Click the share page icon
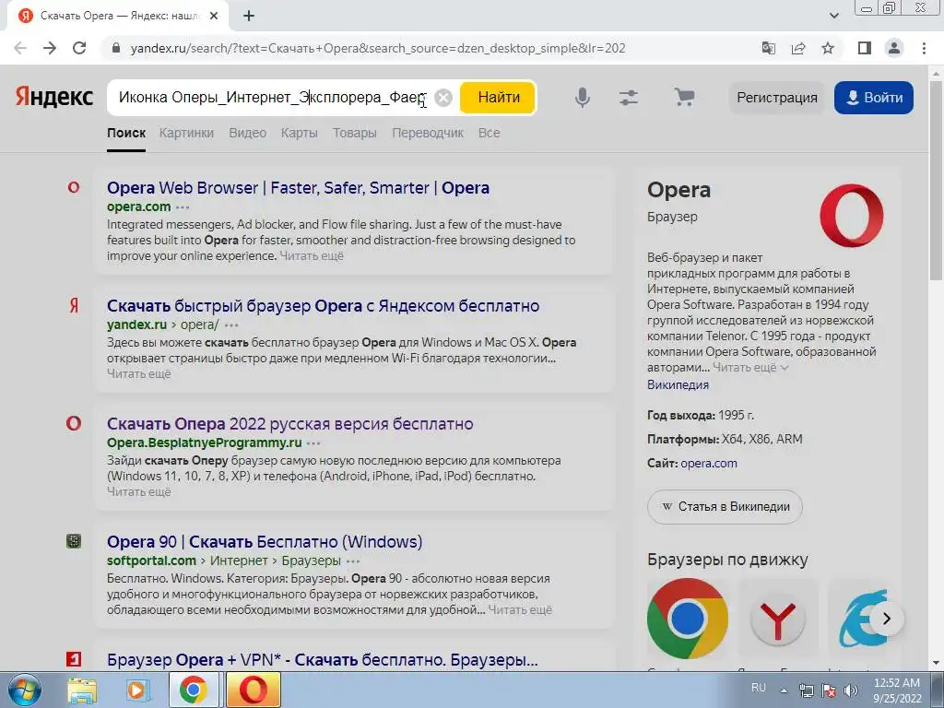Screen dimensions: 944x708 (x=798, y=48)
